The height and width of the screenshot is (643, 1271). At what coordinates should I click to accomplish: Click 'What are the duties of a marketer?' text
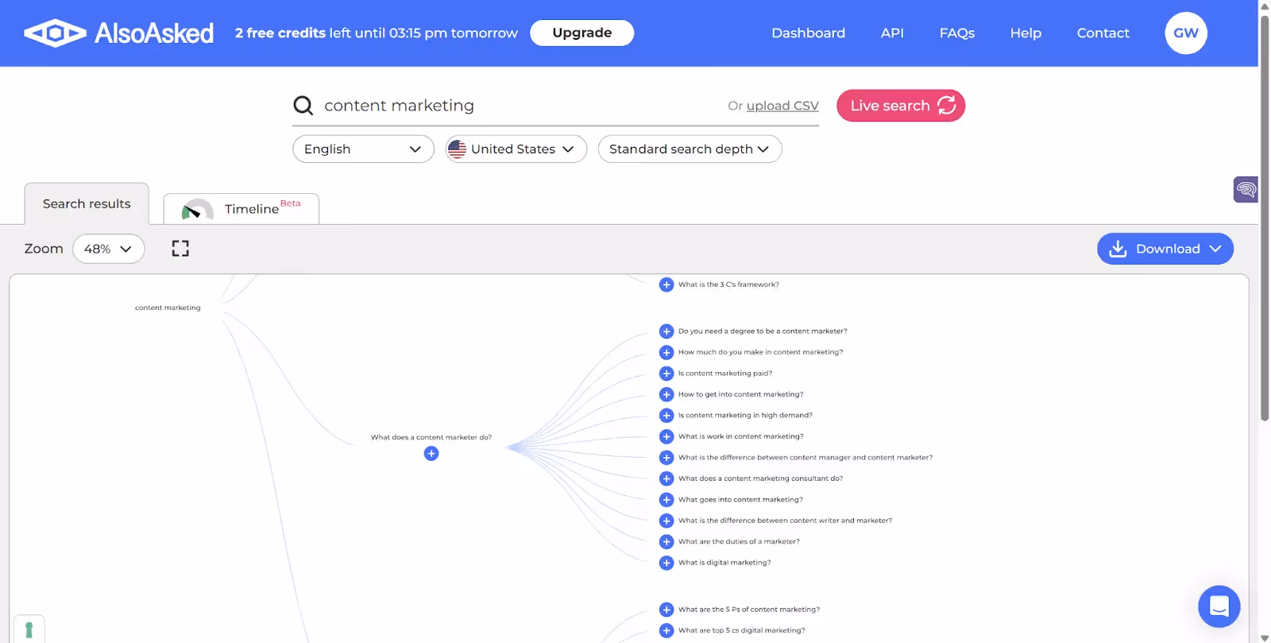click(739, 542)
